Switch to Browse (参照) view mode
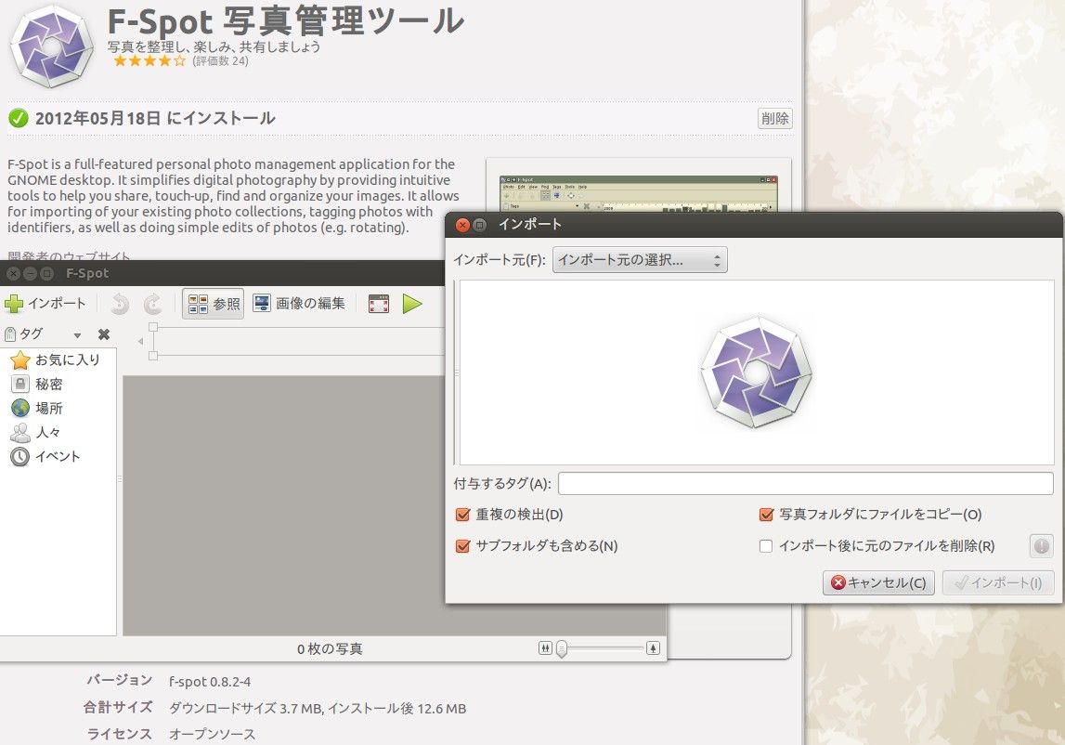This screenshot has width=1065, height=745. 214,304
